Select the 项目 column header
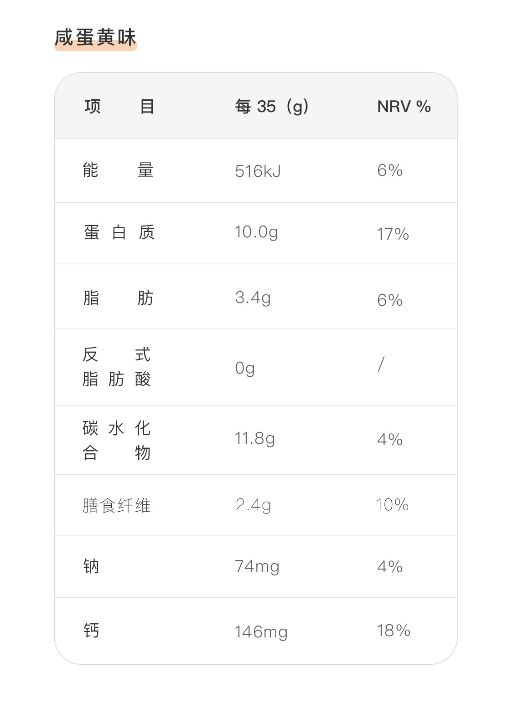 tap(119, 107)
